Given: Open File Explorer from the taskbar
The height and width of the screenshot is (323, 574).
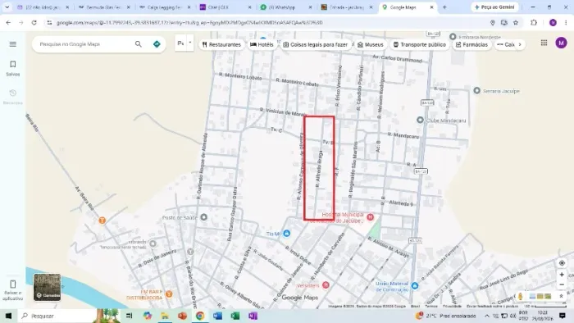Looking at the screenshot, I should point(165,316).
